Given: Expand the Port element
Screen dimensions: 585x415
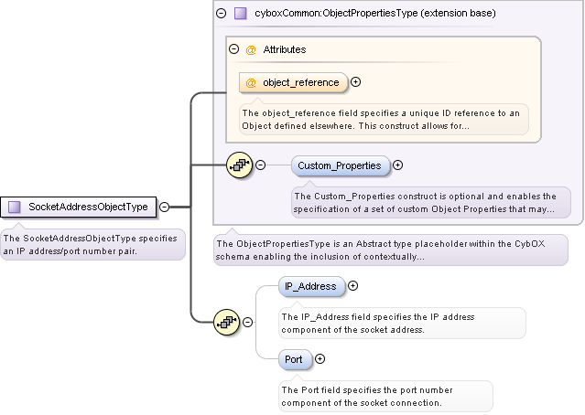Looking at the screenshot, I should click(320, 359).
